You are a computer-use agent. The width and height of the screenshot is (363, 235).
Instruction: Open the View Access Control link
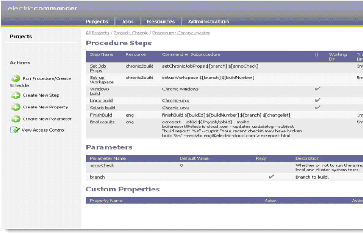point(43,130)
